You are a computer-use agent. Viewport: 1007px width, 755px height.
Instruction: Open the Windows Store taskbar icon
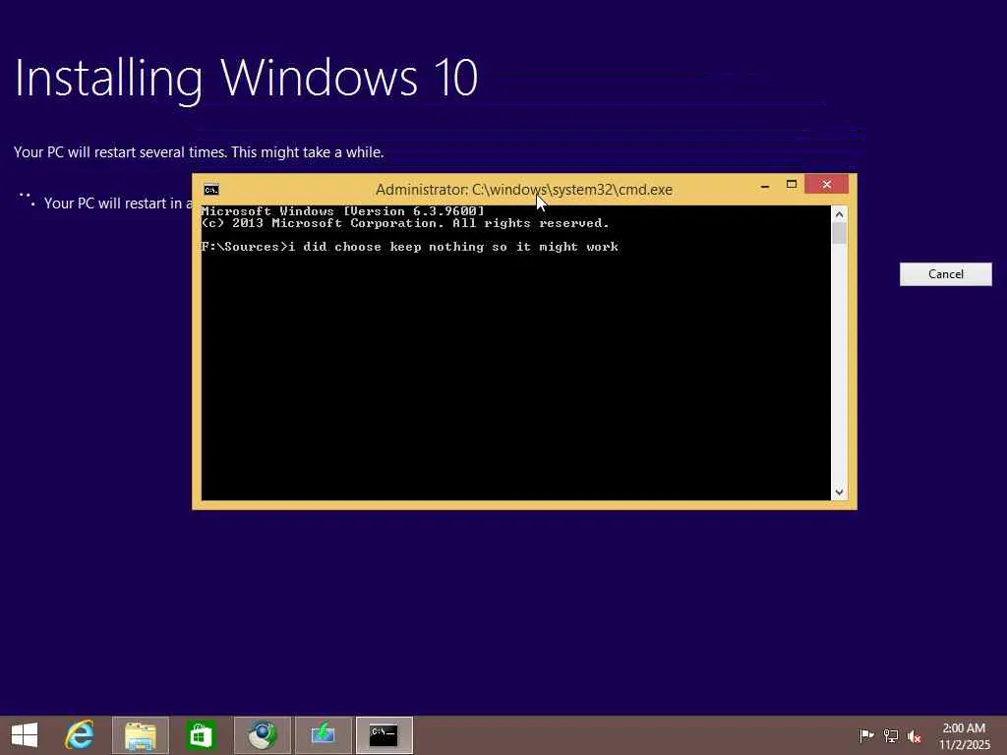coord(201,735)
